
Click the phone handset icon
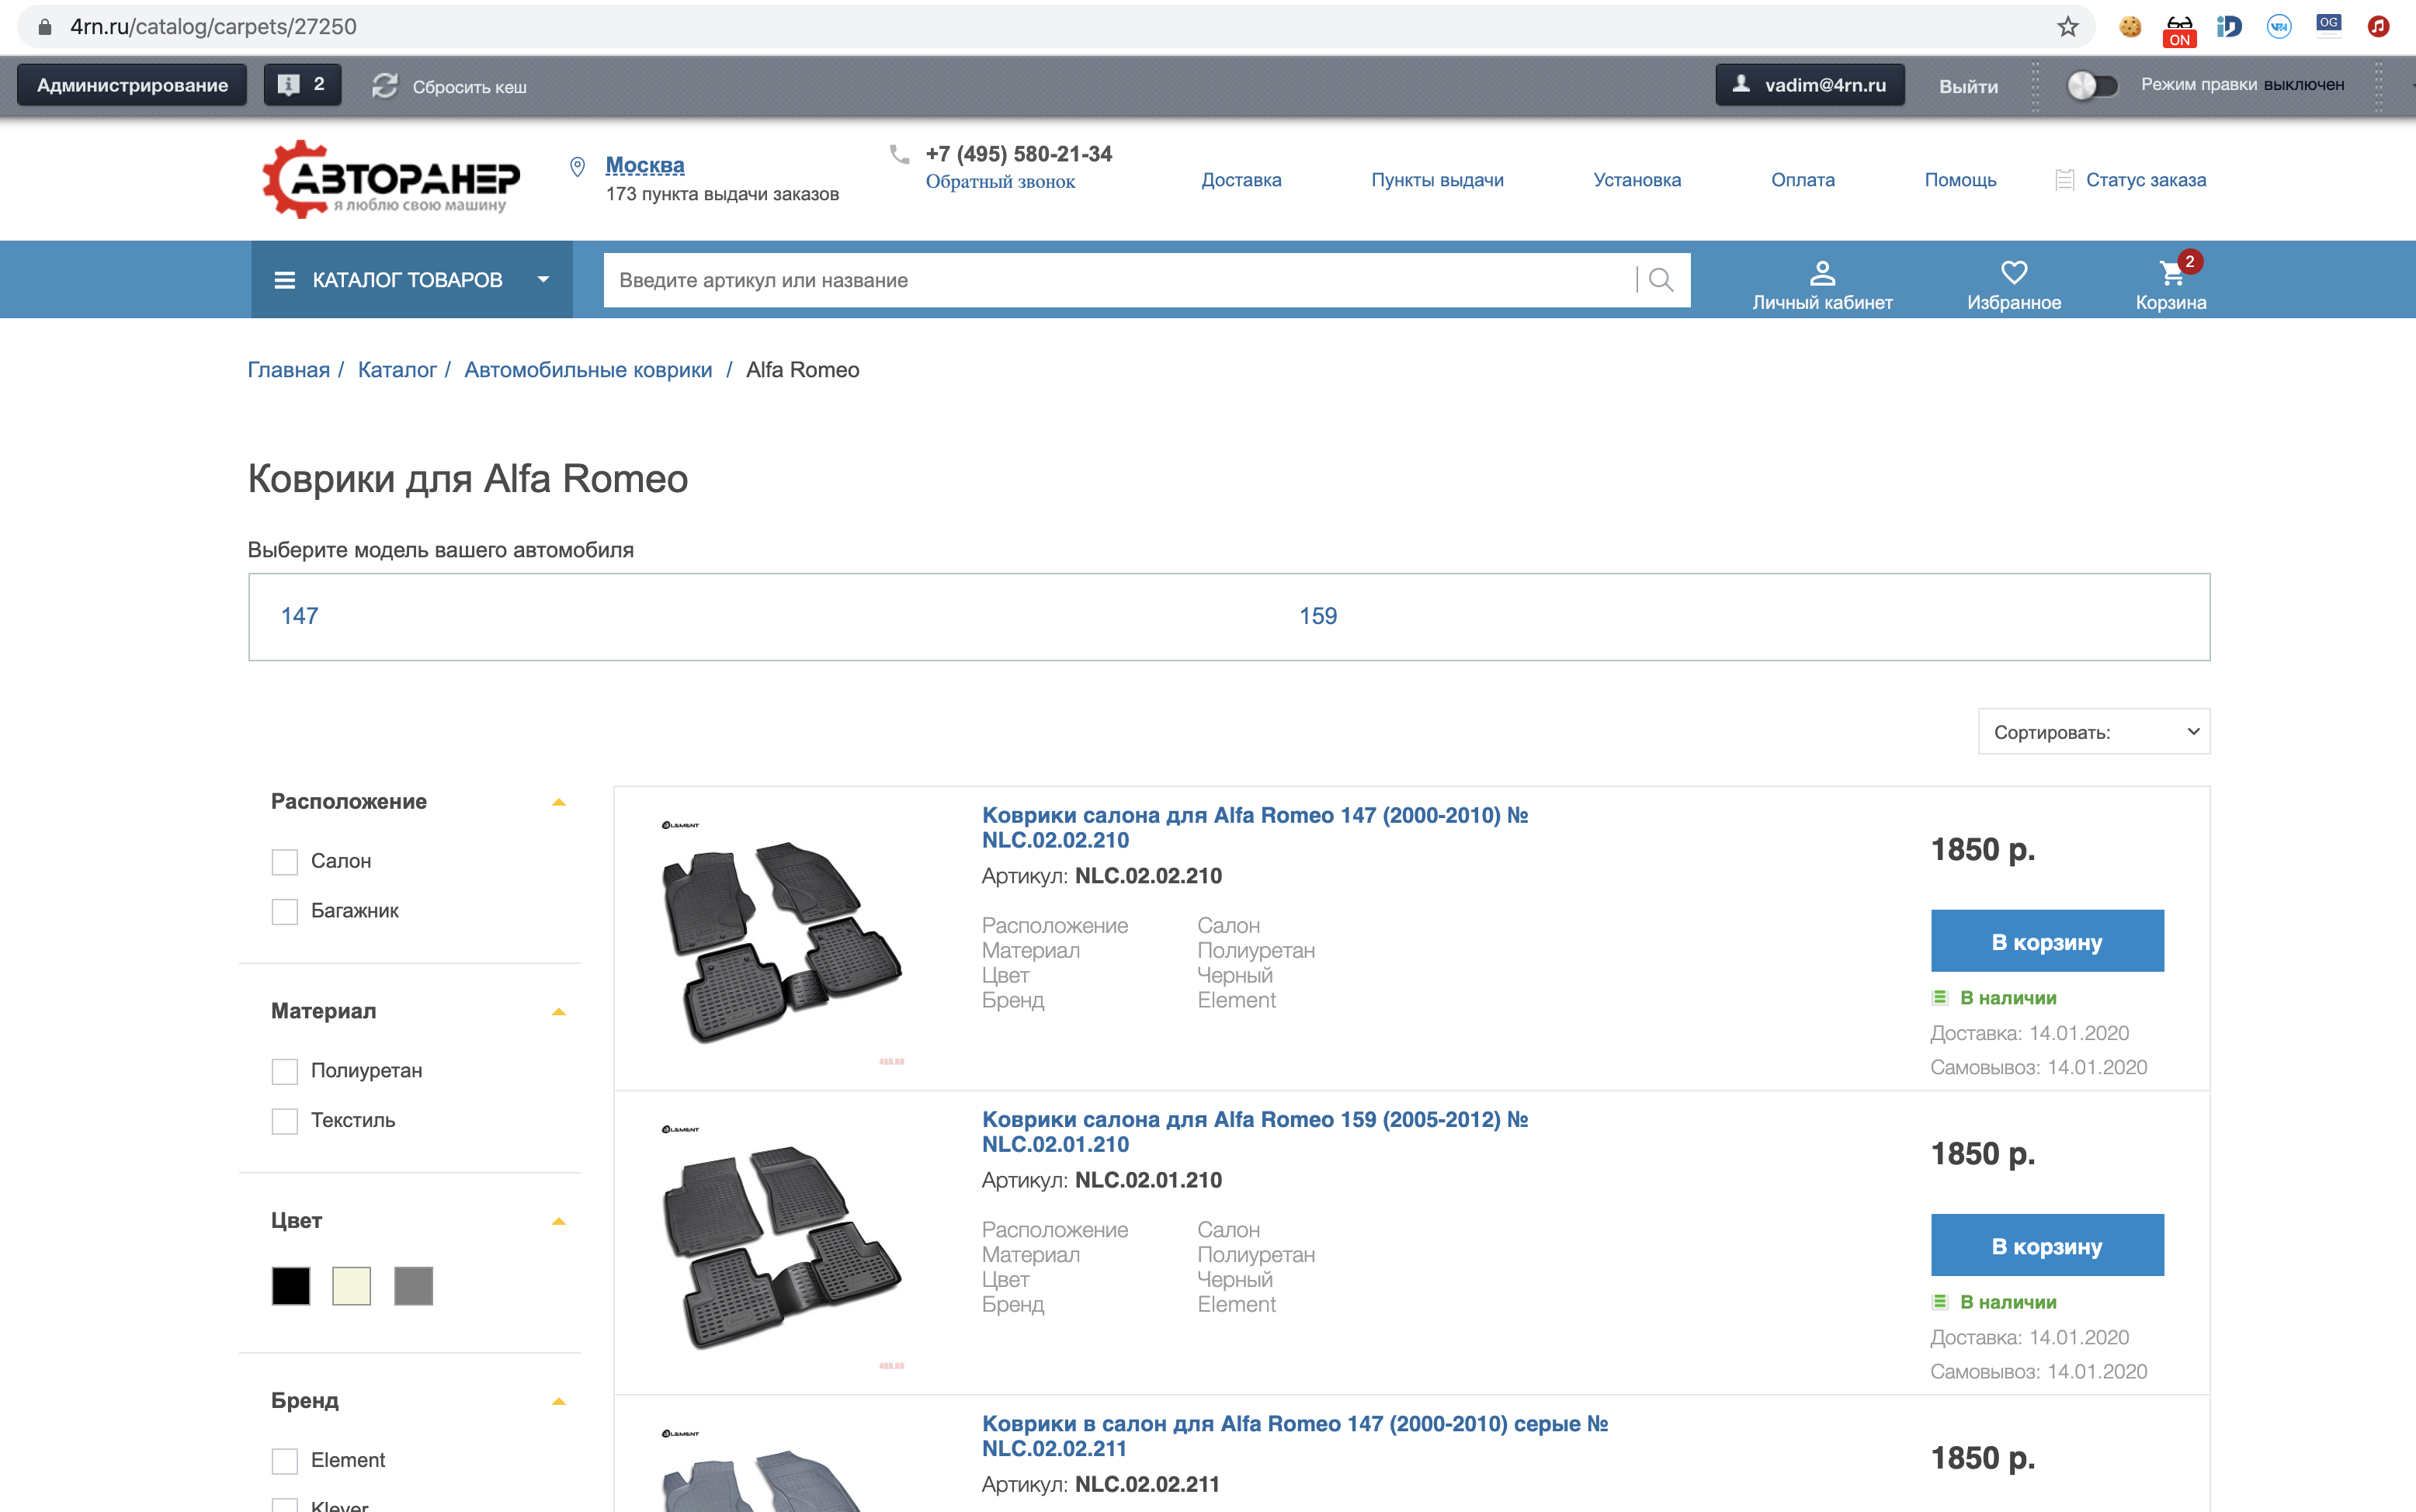899,154
